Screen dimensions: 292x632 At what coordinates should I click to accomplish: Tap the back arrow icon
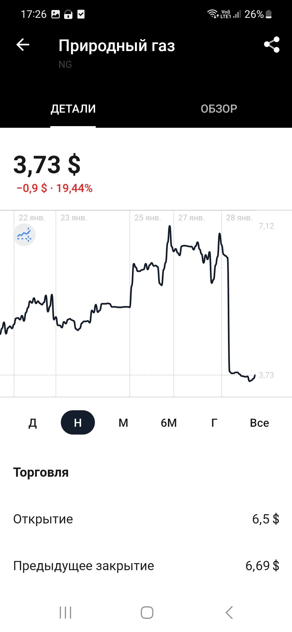point(23,45)
